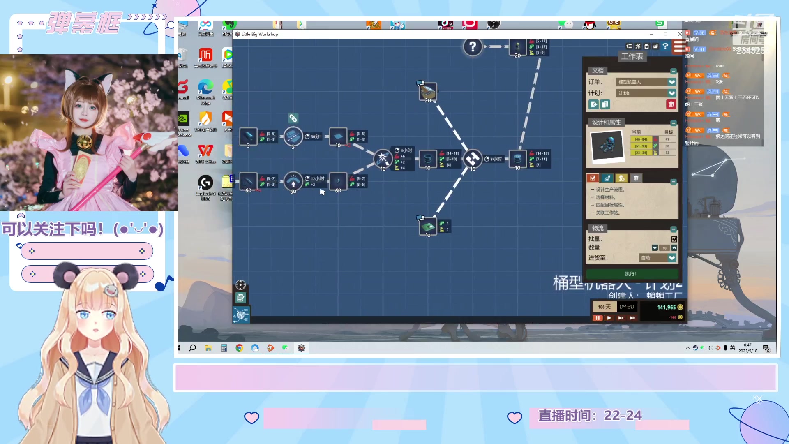Select the barrel part node with stats [6-10]
The image size is (789, 444).
428,159
